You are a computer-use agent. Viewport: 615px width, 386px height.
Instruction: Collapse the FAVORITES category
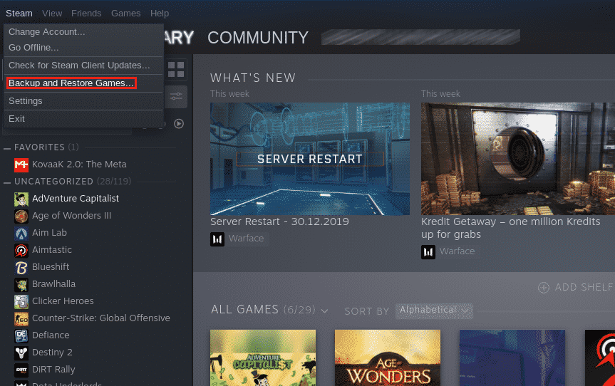tap(7, 148)
